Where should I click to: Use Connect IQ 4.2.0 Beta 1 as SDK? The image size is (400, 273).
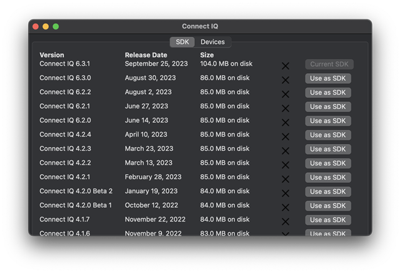click(x=328, y=206)
